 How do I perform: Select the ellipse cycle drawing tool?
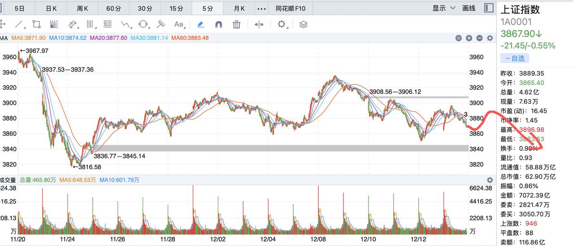click(143, 24)
